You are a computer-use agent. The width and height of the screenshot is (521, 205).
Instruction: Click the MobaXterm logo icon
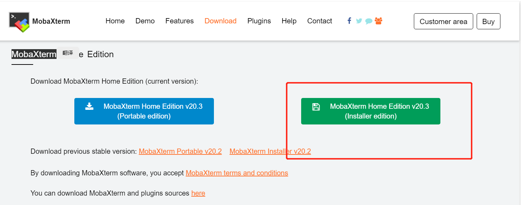[x=19, y=22]
